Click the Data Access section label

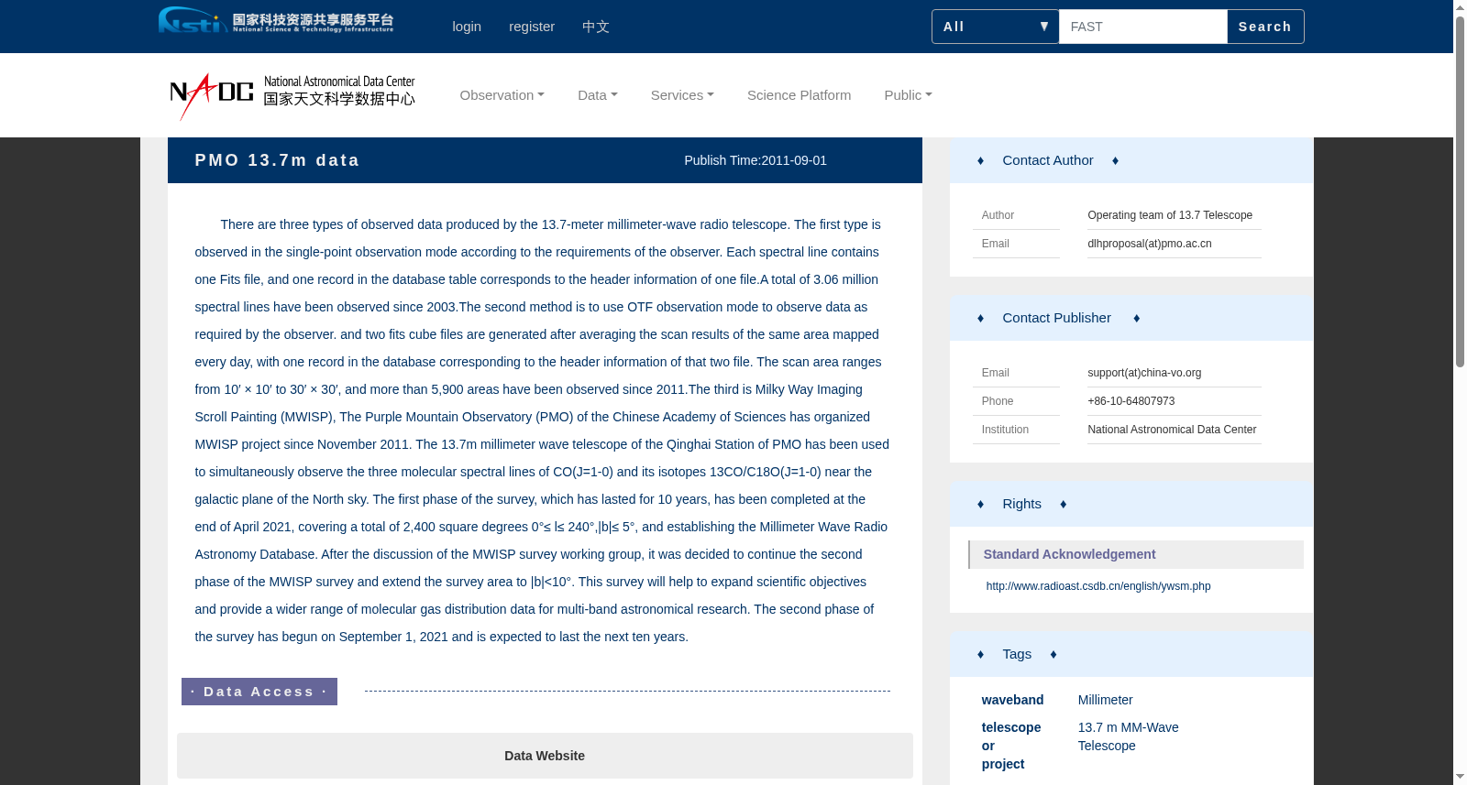(259, 692)
